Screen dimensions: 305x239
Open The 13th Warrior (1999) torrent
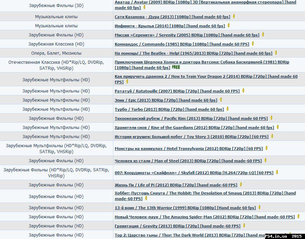(x=185, y=208)
